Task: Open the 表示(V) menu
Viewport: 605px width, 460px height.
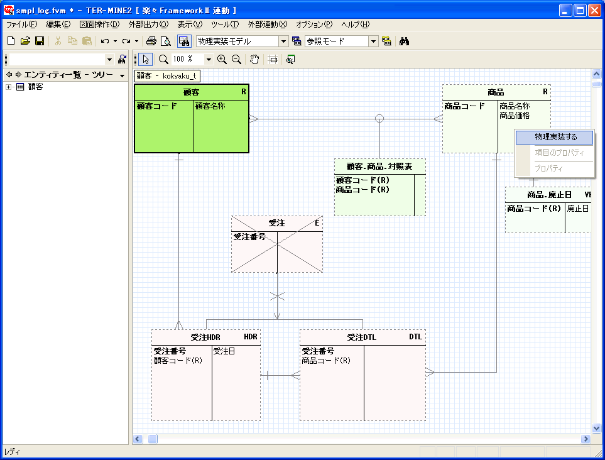Action: click(190, 25)
